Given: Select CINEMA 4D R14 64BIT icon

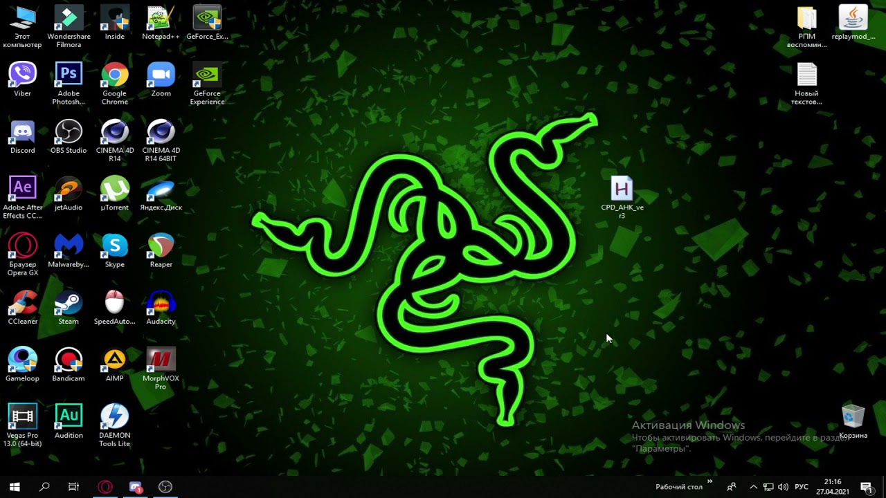Looking at the screenshot, I should tap(161, 141).
